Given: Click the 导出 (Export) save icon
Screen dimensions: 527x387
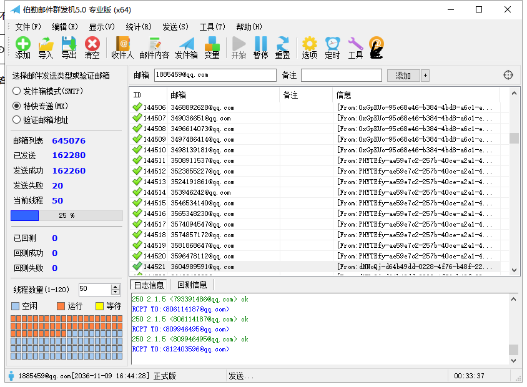Looking at the screenshot, I should click(69, 44).
